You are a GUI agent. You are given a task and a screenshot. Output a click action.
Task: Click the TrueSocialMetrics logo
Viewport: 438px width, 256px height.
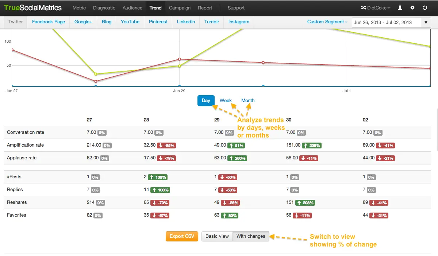[x=33, y=8]
